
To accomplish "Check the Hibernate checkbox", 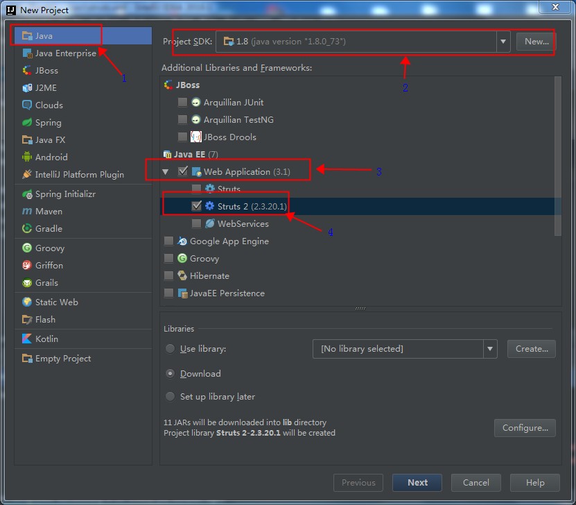I will click(x=168, y=275).
